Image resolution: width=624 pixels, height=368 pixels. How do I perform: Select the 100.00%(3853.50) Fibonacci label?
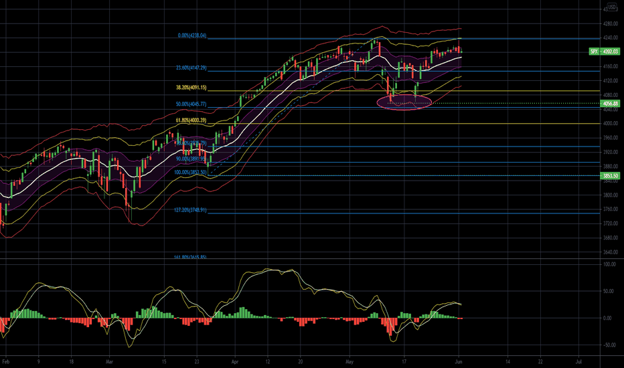point(191,172)
